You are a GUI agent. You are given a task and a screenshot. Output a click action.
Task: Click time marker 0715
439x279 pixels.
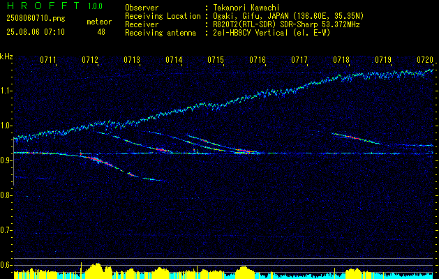tap(216, 59)
